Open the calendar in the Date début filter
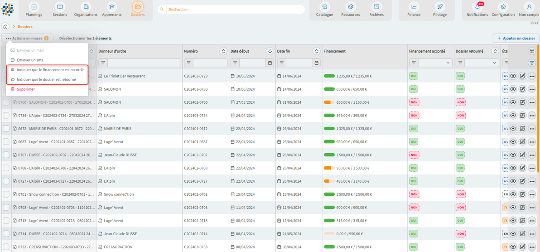 [270, 63]
